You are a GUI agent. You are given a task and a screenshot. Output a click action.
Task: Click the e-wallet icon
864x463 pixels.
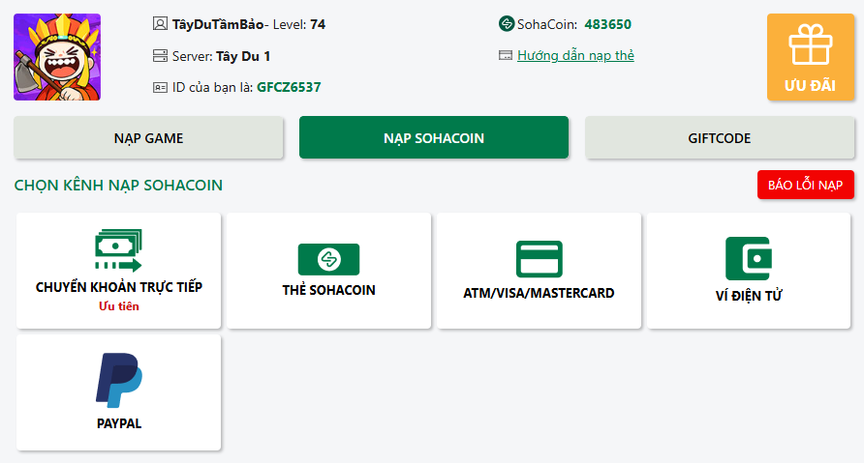(x=748, y=259)
